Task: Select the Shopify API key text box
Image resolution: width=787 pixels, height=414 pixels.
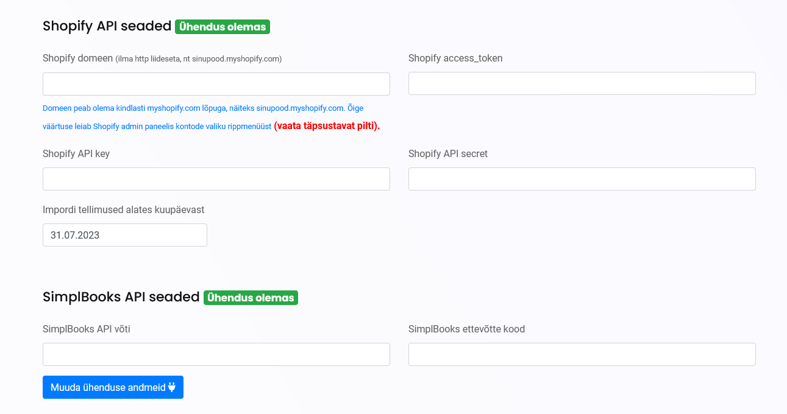Action: (x=216, y=179)
